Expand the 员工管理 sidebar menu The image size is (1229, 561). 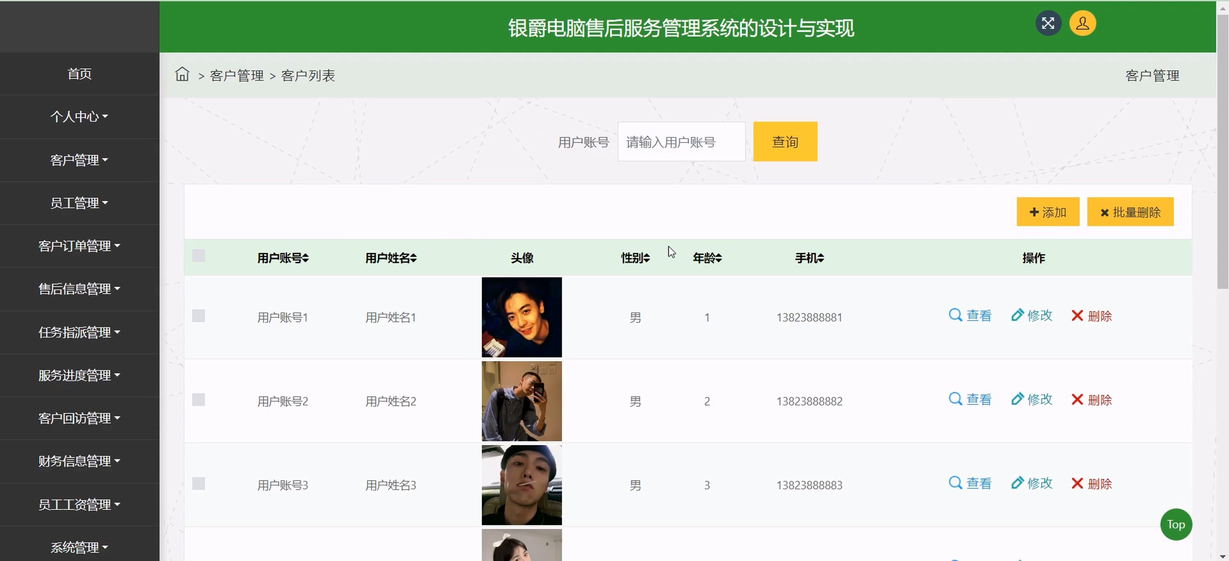coord(79,203)
